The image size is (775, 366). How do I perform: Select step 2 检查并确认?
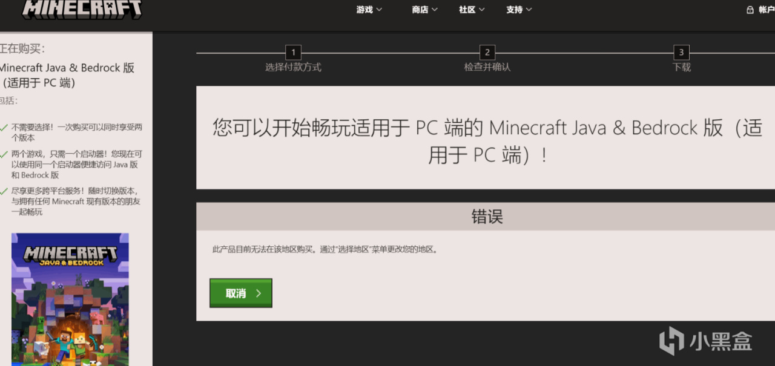tap(487, 60)
